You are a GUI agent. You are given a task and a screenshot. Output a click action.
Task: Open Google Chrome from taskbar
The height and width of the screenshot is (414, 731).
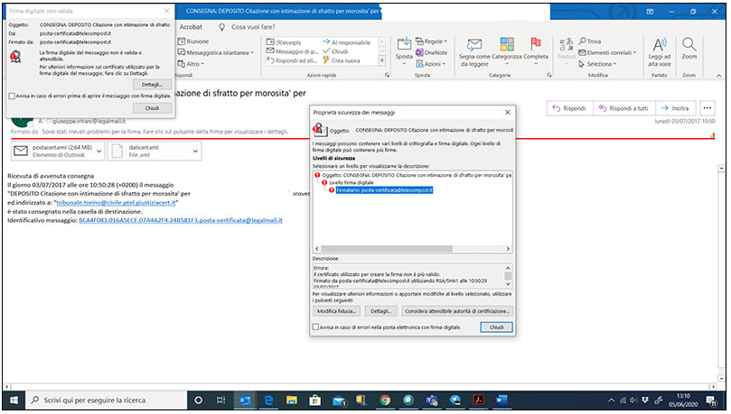pyautogui.click(x=385, y=400)
